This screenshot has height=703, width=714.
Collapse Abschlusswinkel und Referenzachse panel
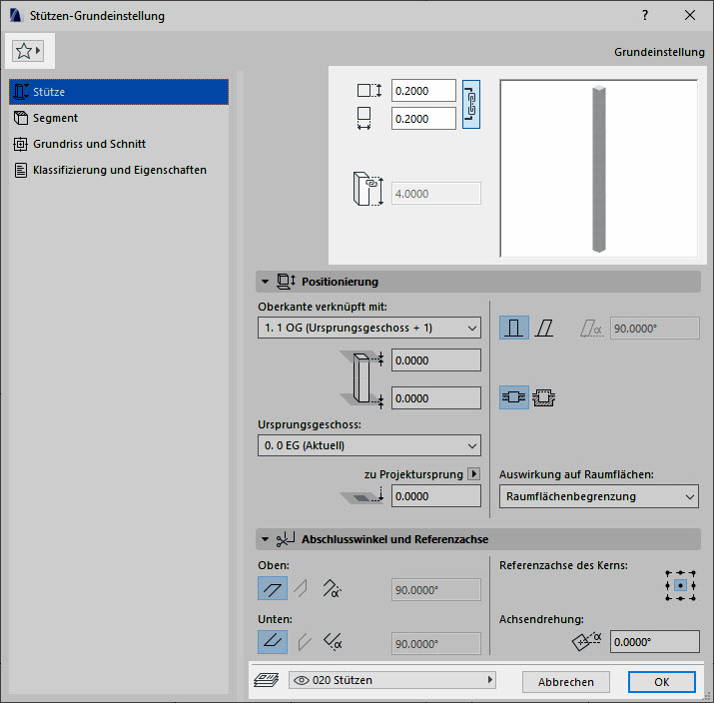(x=265, y=539)
